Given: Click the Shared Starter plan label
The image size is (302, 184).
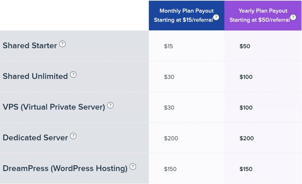Looking at the screenshot, I should [30, 46].
